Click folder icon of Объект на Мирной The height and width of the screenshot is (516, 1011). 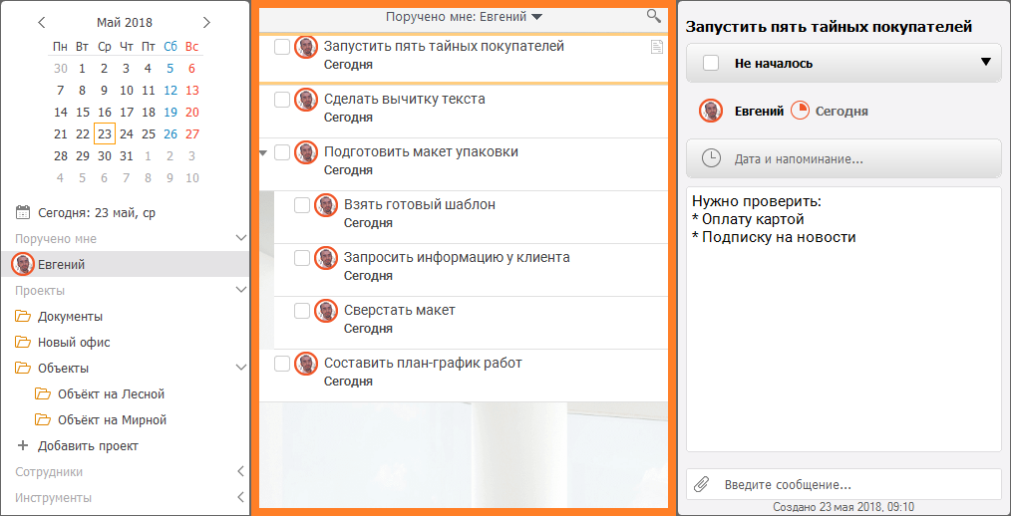(43, 419)
